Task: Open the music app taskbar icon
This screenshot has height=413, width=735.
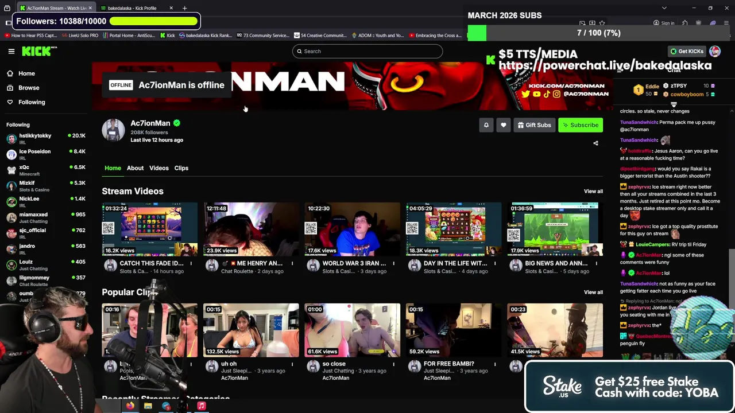Action: (202, 406)
